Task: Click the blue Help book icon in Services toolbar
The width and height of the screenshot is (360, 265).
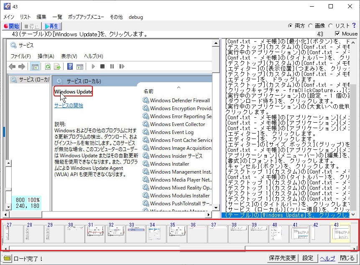Action: pos(70,66)
